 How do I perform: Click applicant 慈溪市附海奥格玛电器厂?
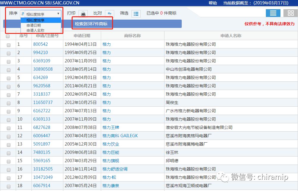tap(189, 136)
